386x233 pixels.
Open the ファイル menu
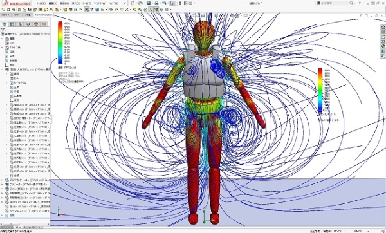click(41, 3)
